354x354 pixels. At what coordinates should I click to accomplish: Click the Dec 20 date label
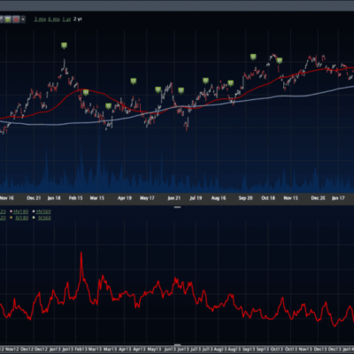coord(318,198)
